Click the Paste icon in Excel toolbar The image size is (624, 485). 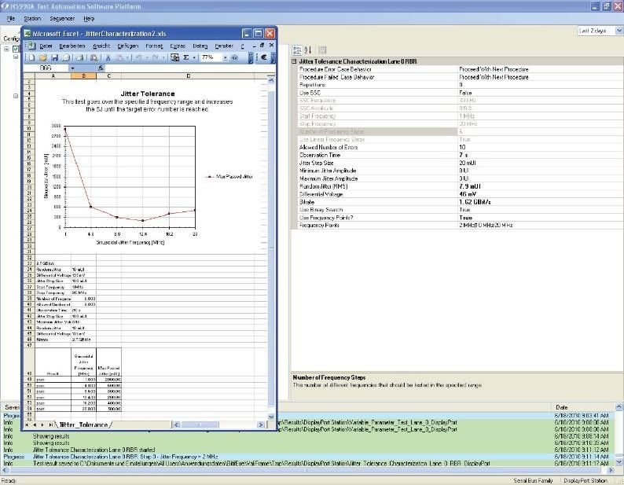119,57
